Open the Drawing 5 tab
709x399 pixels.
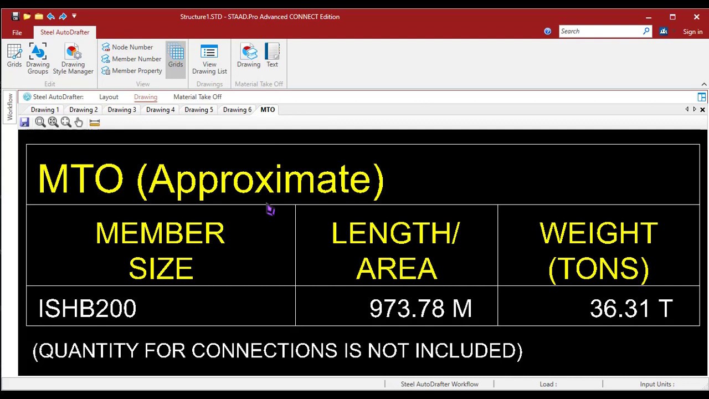click(x=199, y=110)
